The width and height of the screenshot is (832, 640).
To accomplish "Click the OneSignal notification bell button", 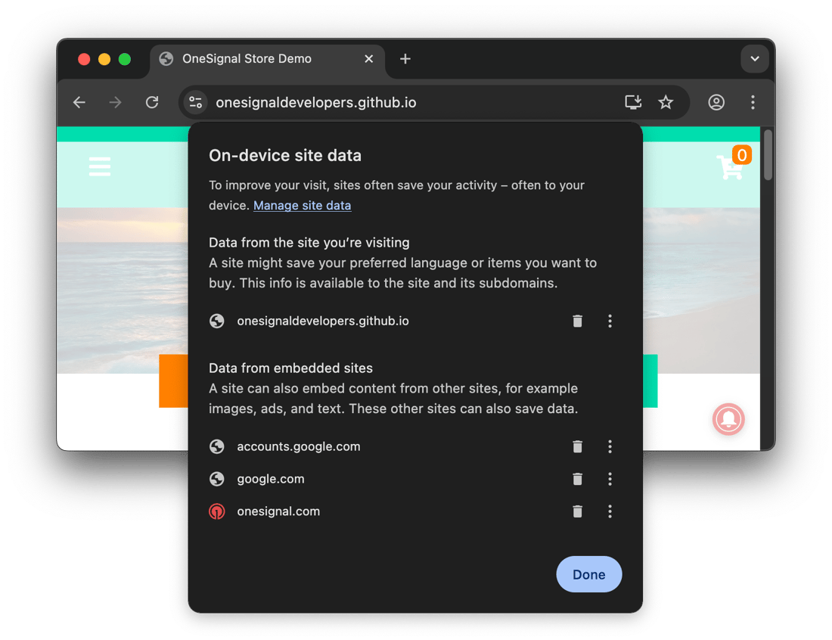I will [x=728, y=419].
